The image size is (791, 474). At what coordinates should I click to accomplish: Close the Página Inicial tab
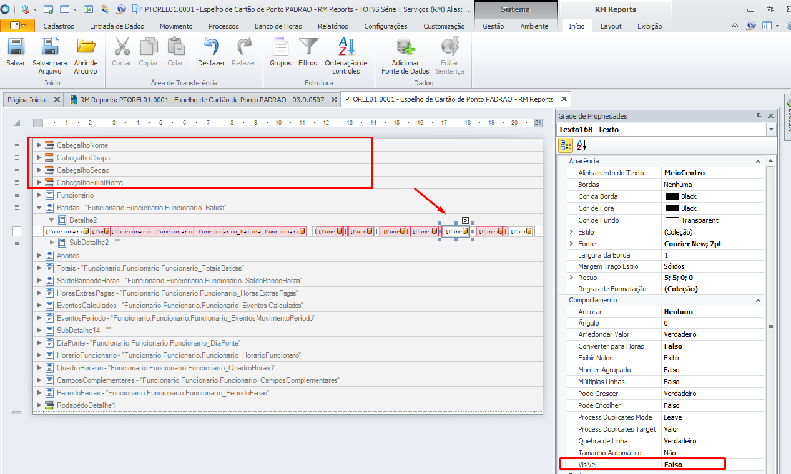click(57, 100)
